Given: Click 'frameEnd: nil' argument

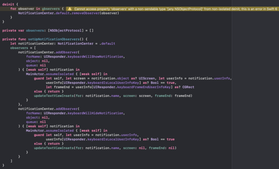Looking at the screenshot, I should coord(161,148).
